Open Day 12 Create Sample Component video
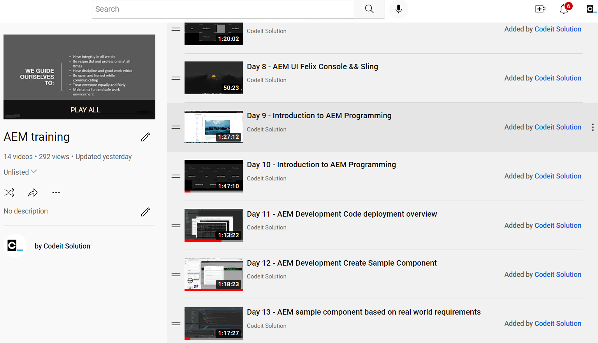This screenshot has width=598, height=343. [x=341, y=263]
